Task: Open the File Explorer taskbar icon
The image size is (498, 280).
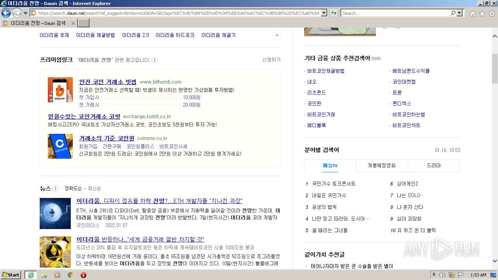Action: (x=44, y=275)
